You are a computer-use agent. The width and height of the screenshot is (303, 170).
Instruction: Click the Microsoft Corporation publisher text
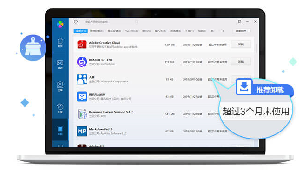114,82
